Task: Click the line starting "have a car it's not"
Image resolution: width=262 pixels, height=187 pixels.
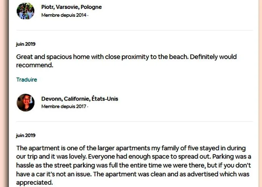Action: [132, 174]
